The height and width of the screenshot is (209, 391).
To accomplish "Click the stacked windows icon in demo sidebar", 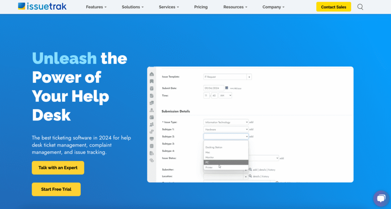I will tap(152, 103).
